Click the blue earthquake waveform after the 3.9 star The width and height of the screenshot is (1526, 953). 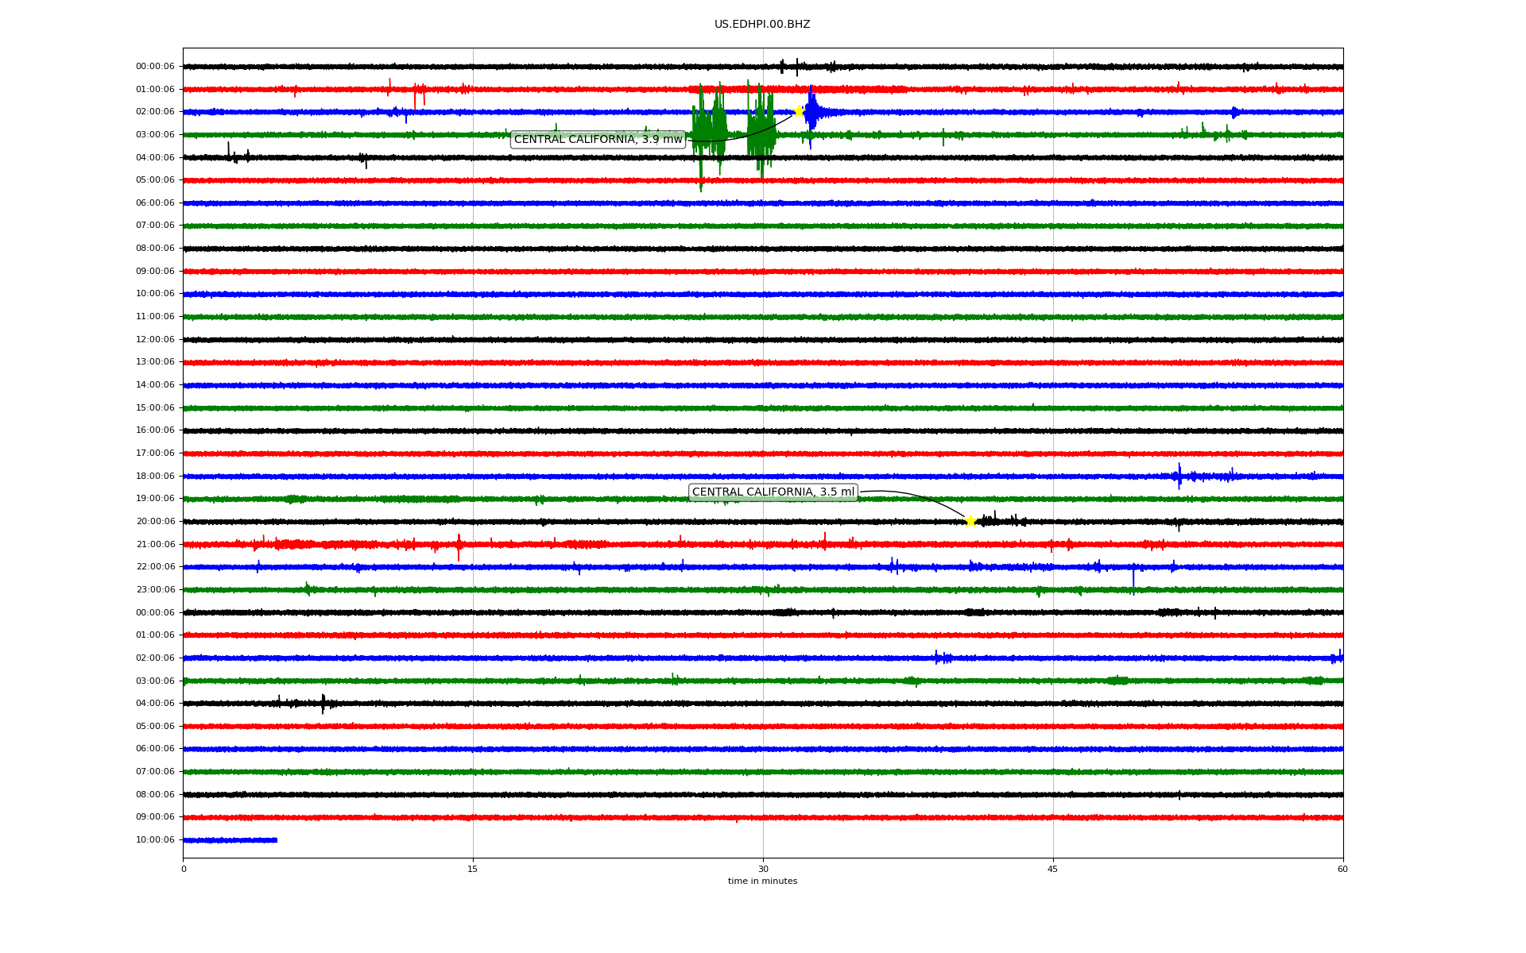point(812,114)
